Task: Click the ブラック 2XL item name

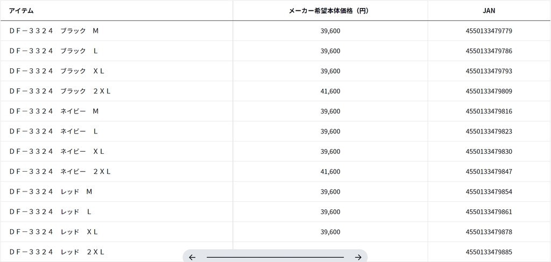Action: (x=60, y=91)
